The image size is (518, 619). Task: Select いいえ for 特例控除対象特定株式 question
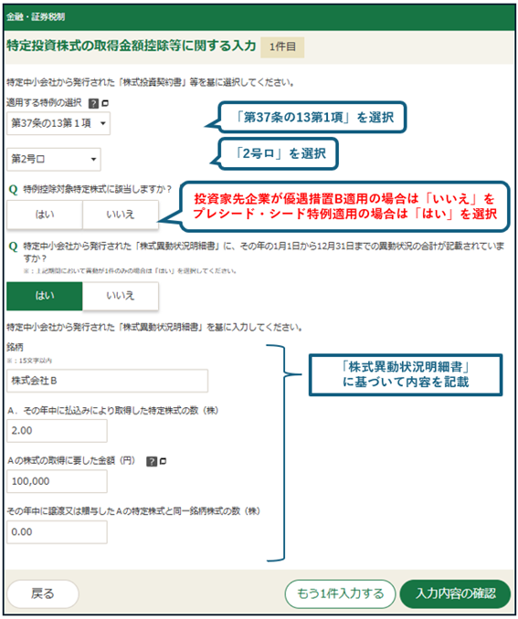pyautogui.click(x=121, y=215)
